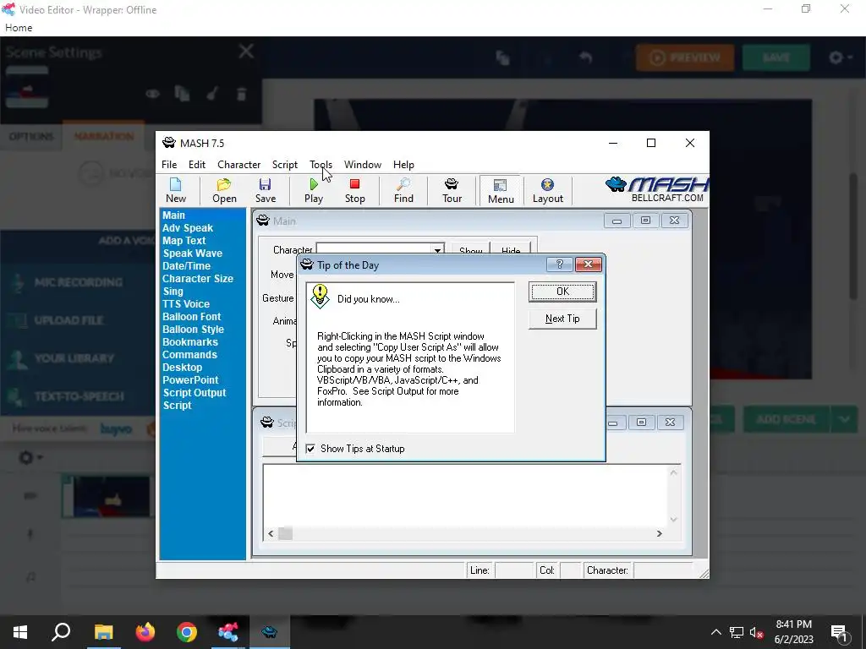Minimize the Main child window
Screen dimensions: 866x649
click(x=617, y=221)
